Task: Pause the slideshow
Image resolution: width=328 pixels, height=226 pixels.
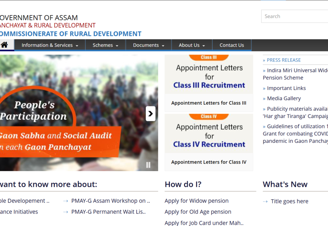Action: pos(148,165)
